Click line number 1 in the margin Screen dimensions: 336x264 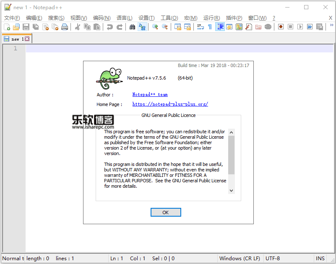point(15,48)
